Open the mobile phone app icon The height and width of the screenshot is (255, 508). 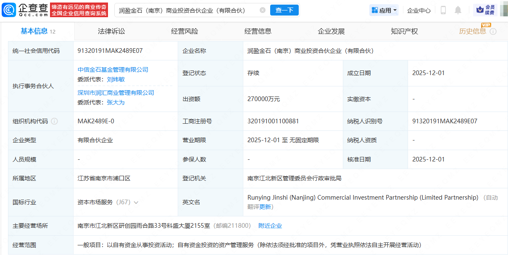(443, 10)
